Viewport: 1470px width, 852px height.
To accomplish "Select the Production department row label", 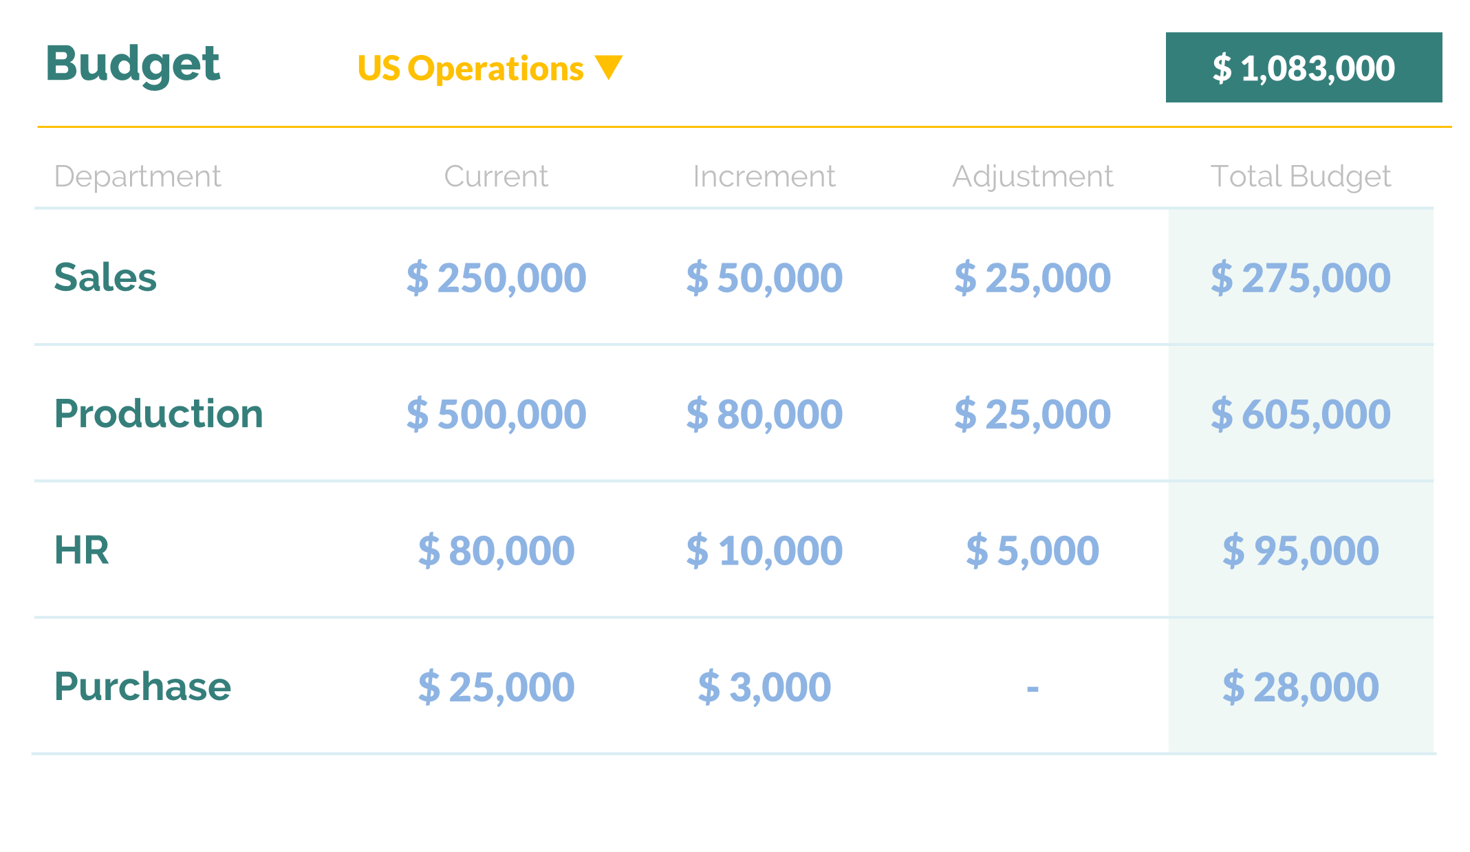I will (159, 414).
